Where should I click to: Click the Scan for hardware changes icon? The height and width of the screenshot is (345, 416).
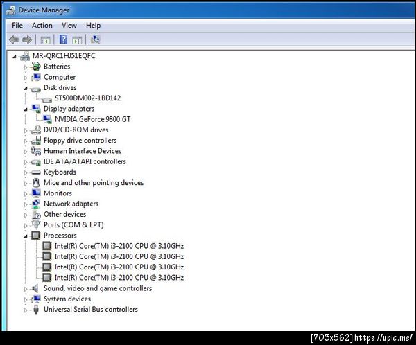point(95,39)
